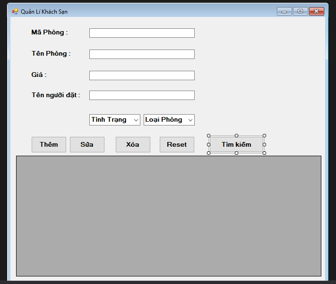Maximize the Quản Lí Khách Sạn window

point(300,11)
